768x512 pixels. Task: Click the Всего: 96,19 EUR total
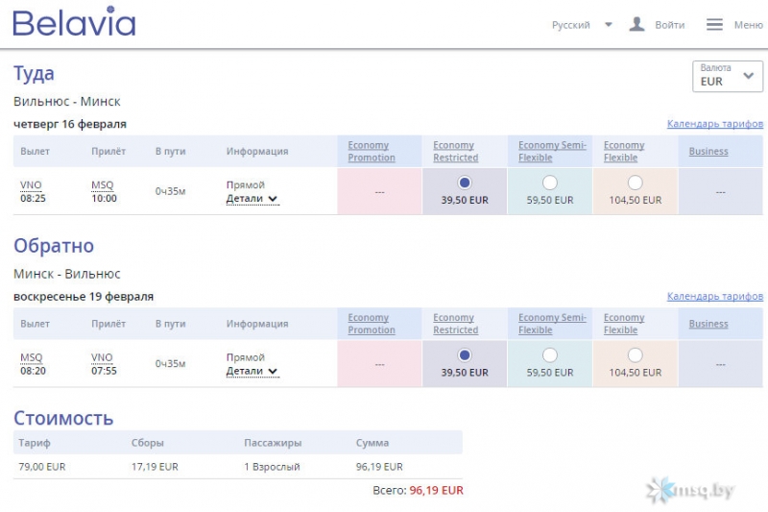click(x=418, y=491)
